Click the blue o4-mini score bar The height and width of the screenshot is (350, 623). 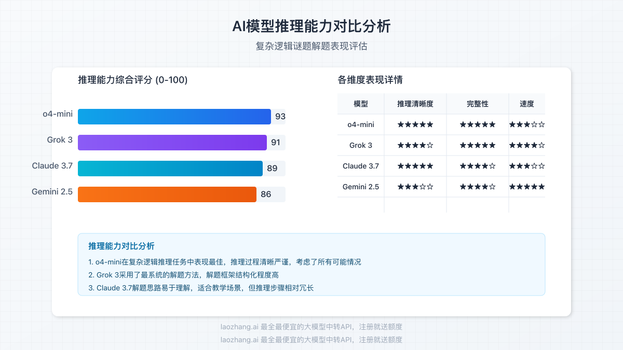174,117
